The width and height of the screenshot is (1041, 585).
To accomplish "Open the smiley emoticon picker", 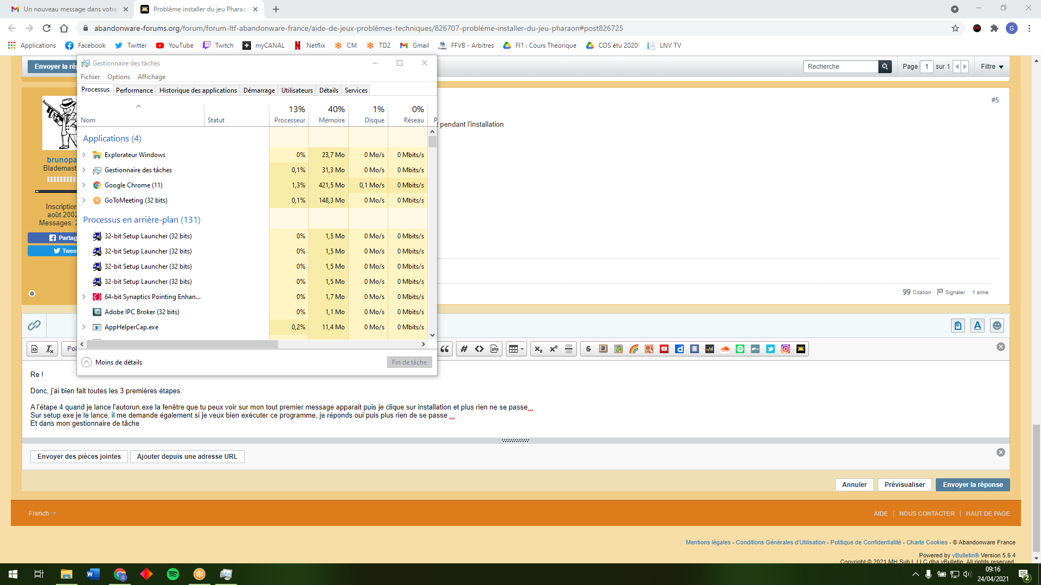I will [x=997, y=326].
